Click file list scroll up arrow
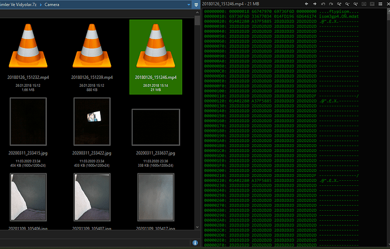Image resolution: width=390 pixels, height=249 pixels. click(197, 12)
